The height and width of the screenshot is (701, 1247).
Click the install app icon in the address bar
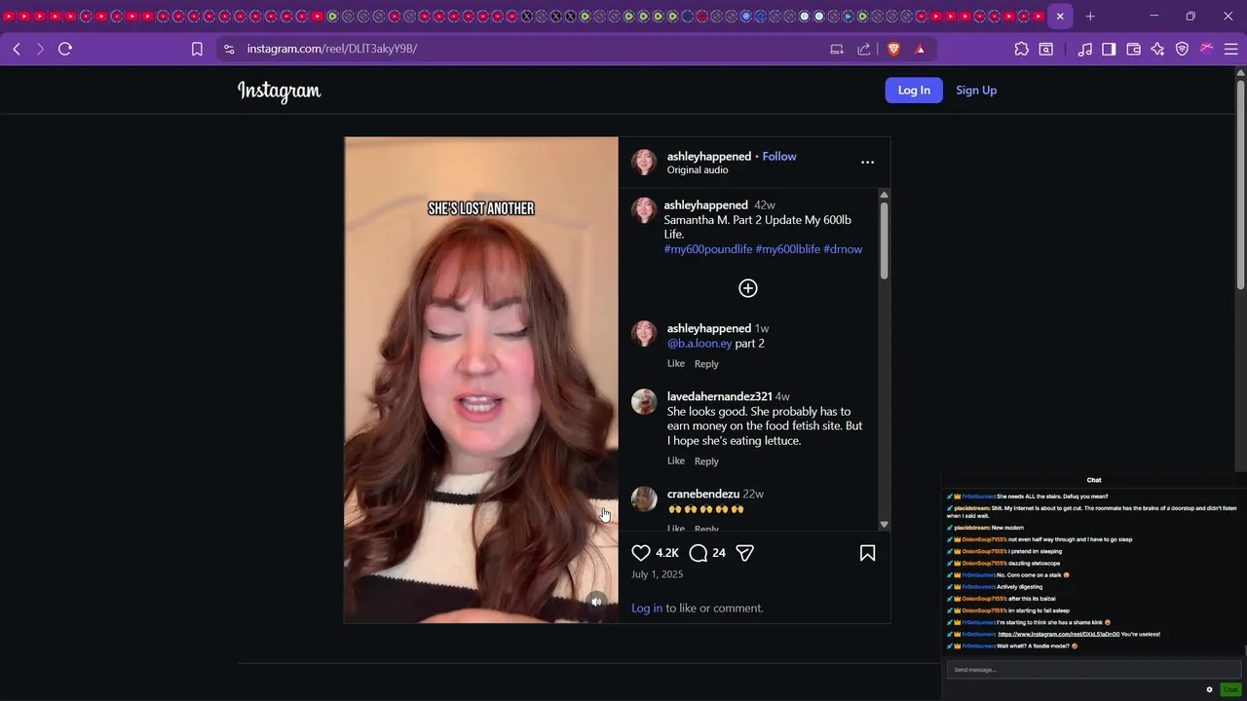837,49
